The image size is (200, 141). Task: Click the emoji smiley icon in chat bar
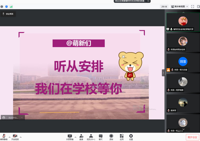(x=4, y=118)
